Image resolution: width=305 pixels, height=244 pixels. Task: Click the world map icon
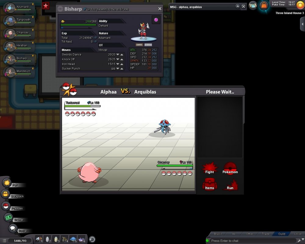click(253, 5)
